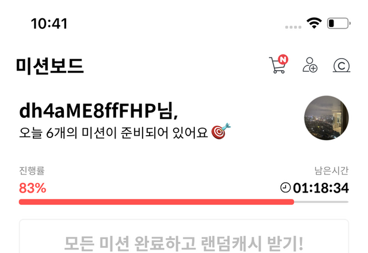
Task: Tap the red N badge on the cart
Action: point(283,59)
